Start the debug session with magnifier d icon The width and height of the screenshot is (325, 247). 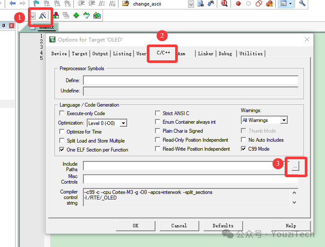click(224, 3)
